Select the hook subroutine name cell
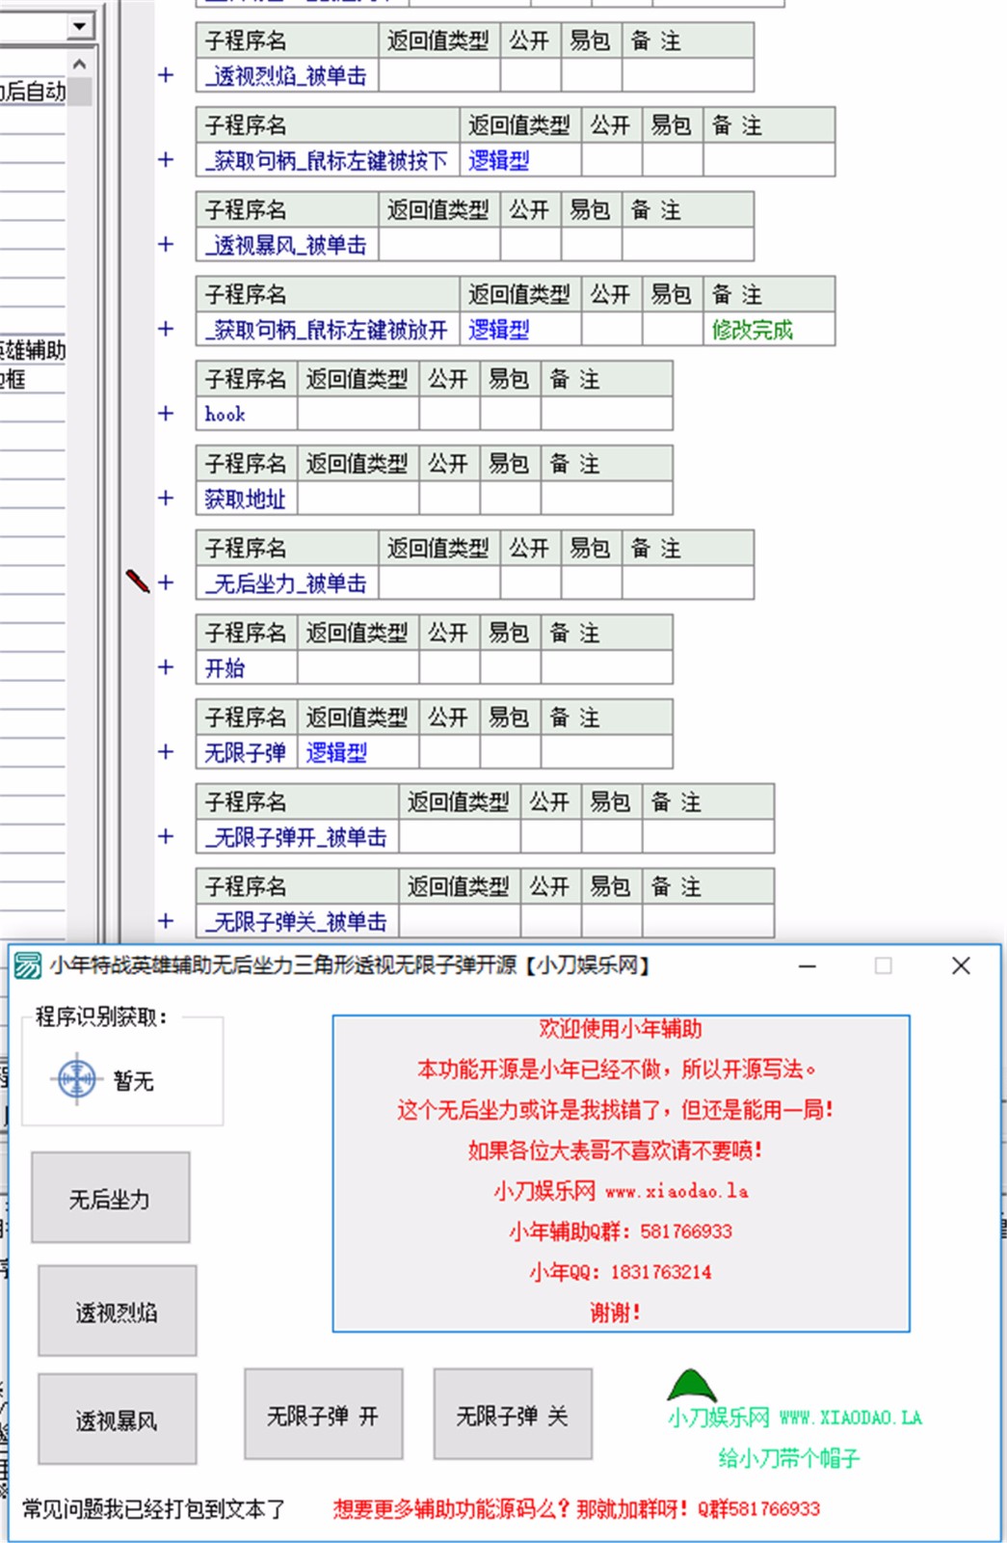Image resolution: width=1007 pixels, height=1543 pixels. point(247,414)
